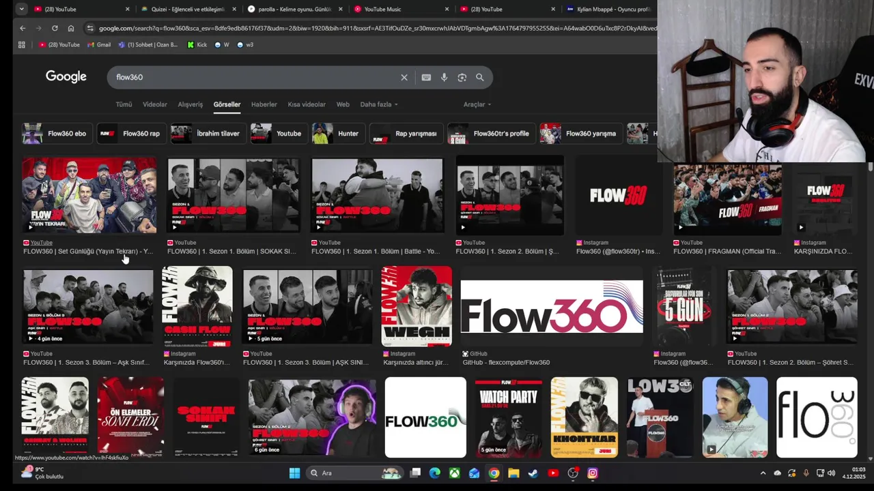Click the Google search input field
The width and height of the screenshot is (874, 491).
point(253,78)
